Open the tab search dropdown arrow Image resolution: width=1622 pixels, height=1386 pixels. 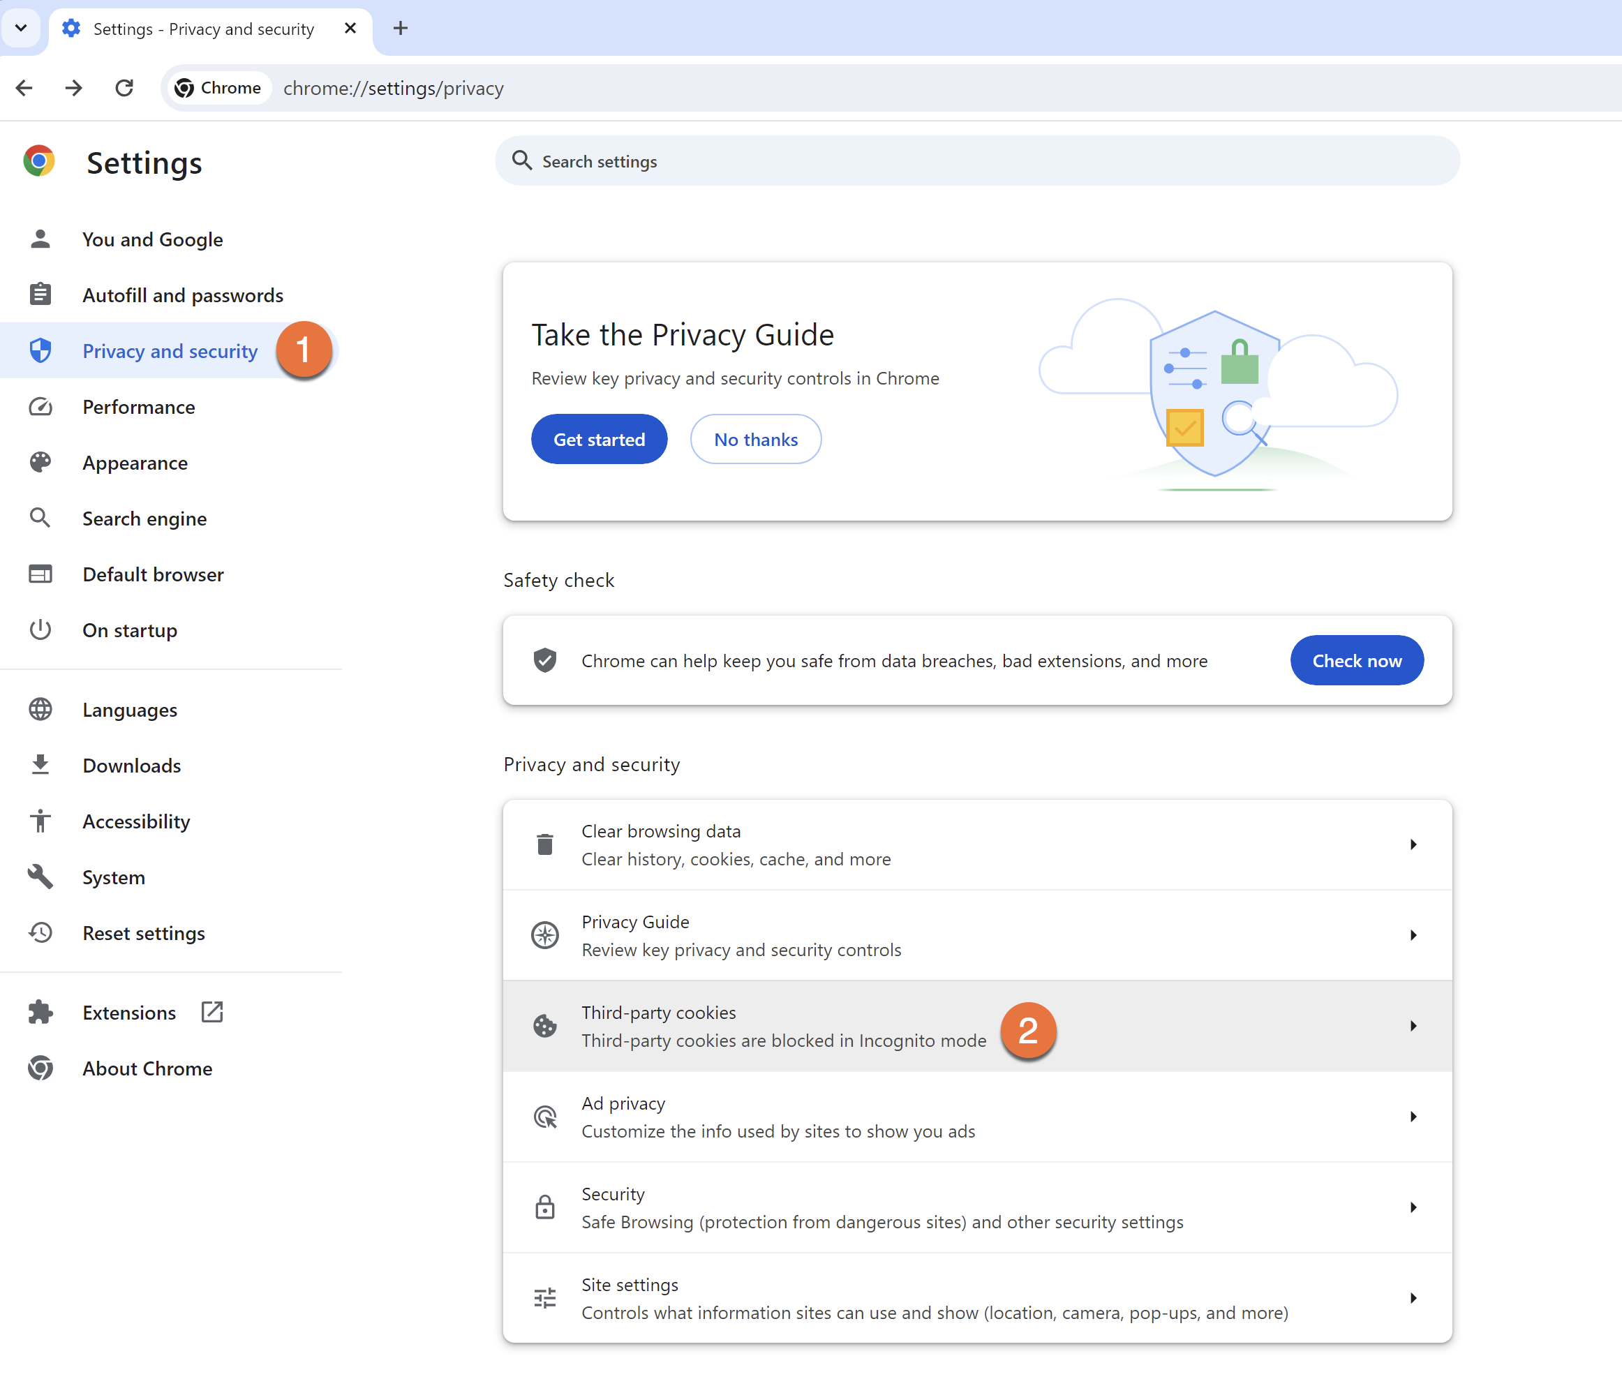click(x=21, y=28)
